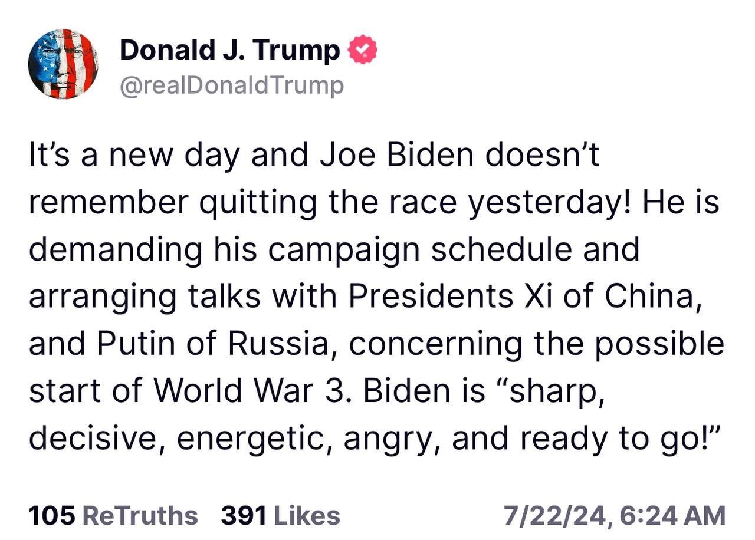View the 391 Likes list
755x540 pixels.
[x=280, y=516]
